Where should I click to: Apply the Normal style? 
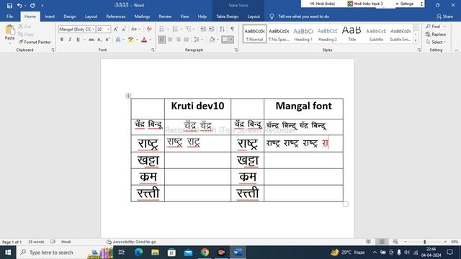click(x=254, y=34)
